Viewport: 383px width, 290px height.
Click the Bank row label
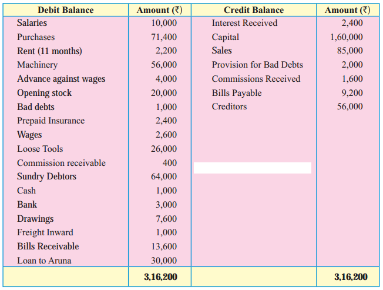27,205
